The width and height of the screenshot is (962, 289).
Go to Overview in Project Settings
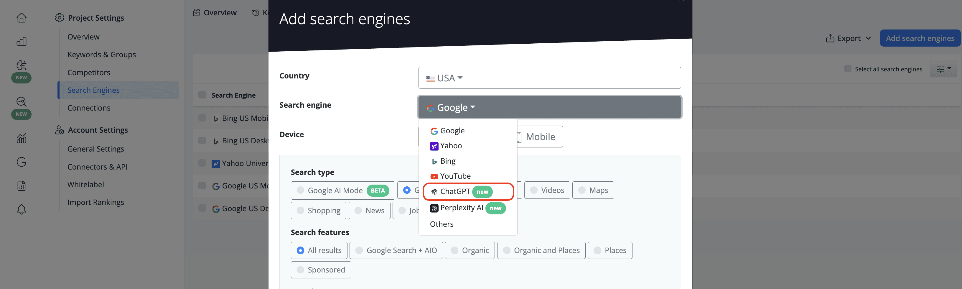83,37
